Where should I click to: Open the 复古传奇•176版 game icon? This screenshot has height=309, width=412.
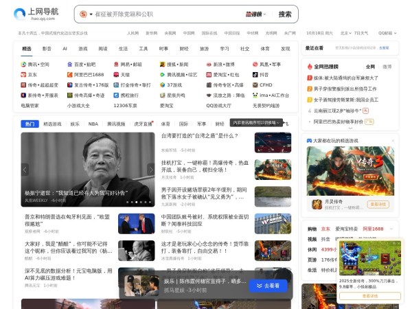click(x=69, y=85)
